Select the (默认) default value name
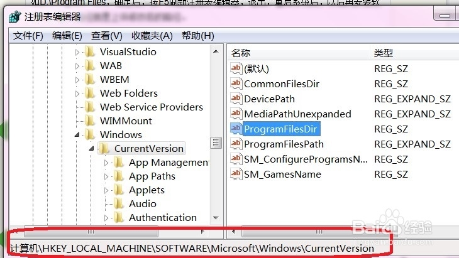Screen dimensions: 459x258 point(257,68)
